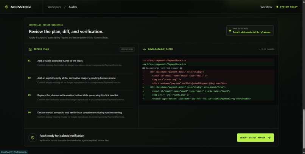The image size is (305, 154).
Task: Open the Workflow nav item
Action: click(x=266, y=7)
